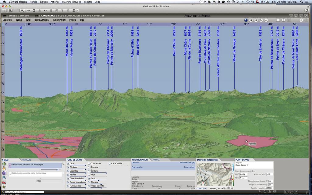Screen dimensions: 312x195
Task: Click the home icon in bottom bar
Action: click(x=286, y=192)
